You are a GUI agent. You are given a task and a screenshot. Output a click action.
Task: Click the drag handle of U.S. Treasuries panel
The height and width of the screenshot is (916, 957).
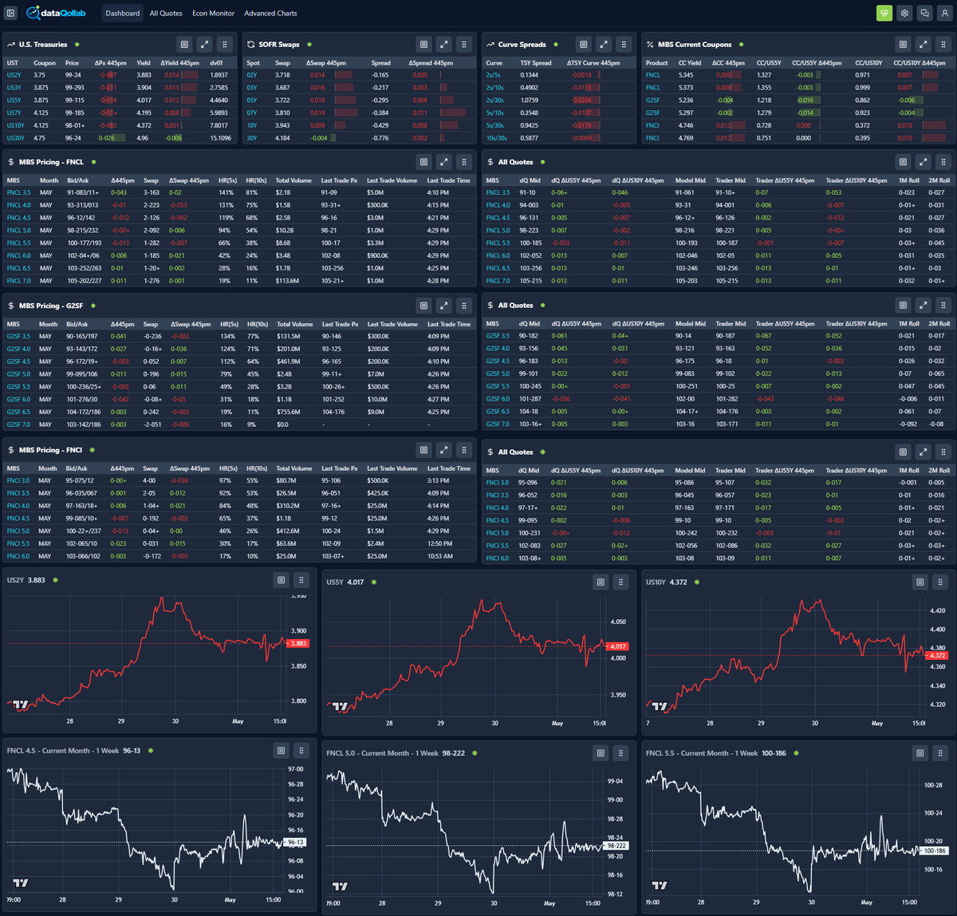click(225, 45)
